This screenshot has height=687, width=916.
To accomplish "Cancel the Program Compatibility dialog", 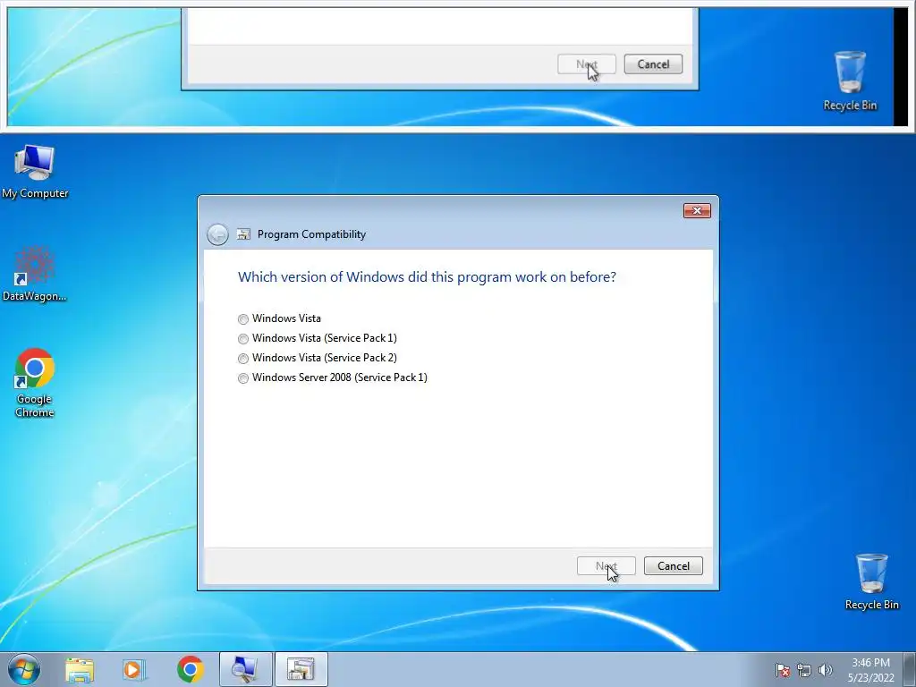I will (673, 565).
